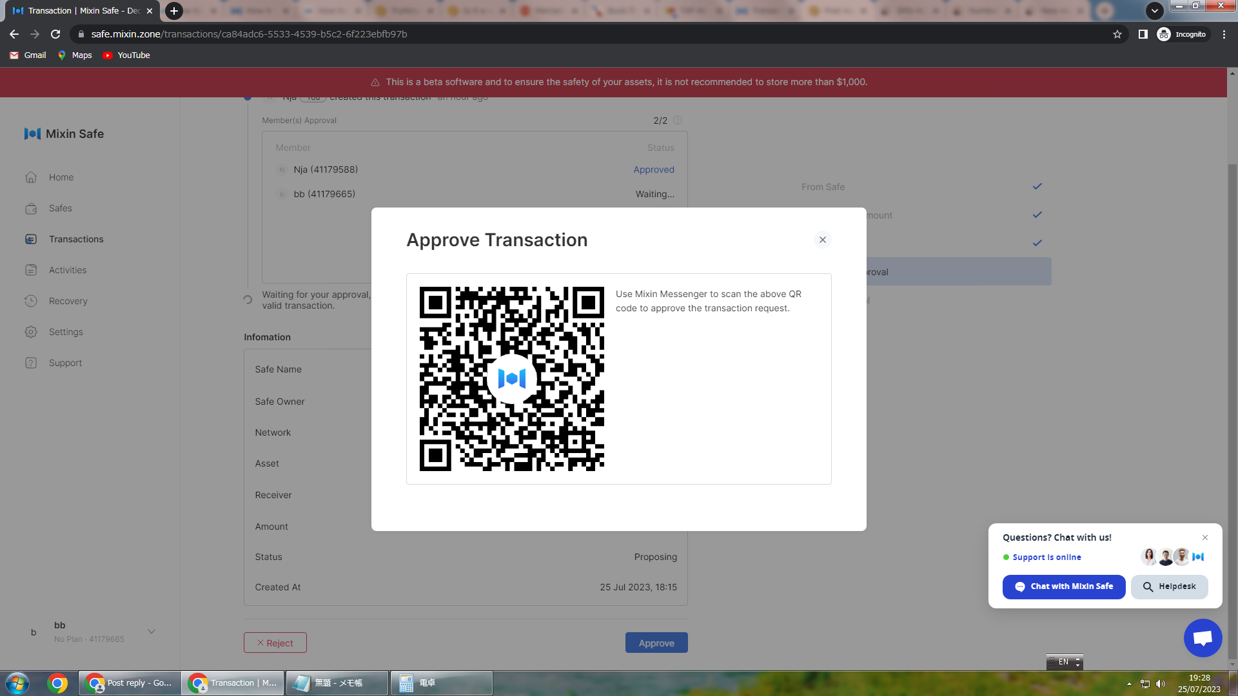The width and height of the screenshot is (1238, 696).
Task: Open YouTube bookmark
Action: pyautogui.click(x=126, y=55)
